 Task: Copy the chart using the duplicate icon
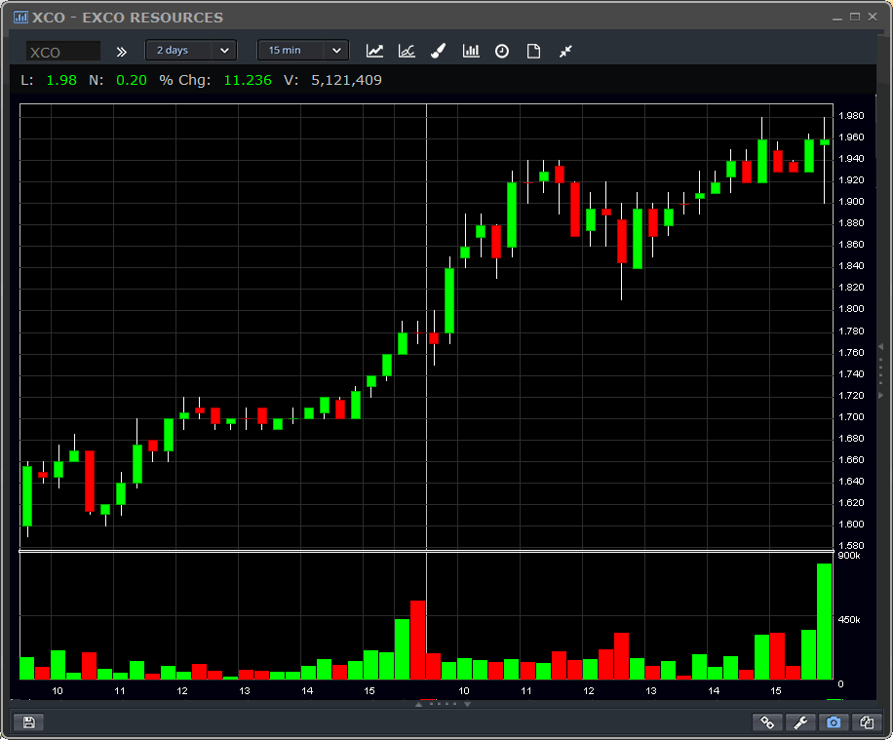(x=866, y=721)
